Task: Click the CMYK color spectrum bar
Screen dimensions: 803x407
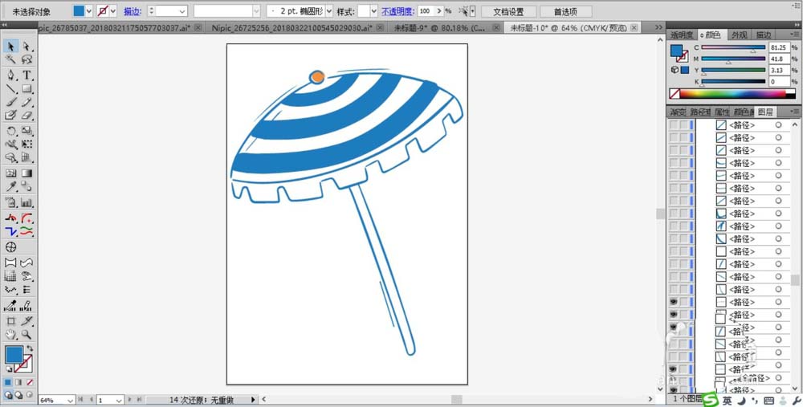Action: 731,95
